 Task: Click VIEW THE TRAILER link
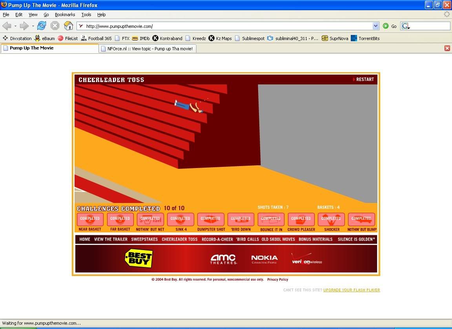tap(111, 239)
